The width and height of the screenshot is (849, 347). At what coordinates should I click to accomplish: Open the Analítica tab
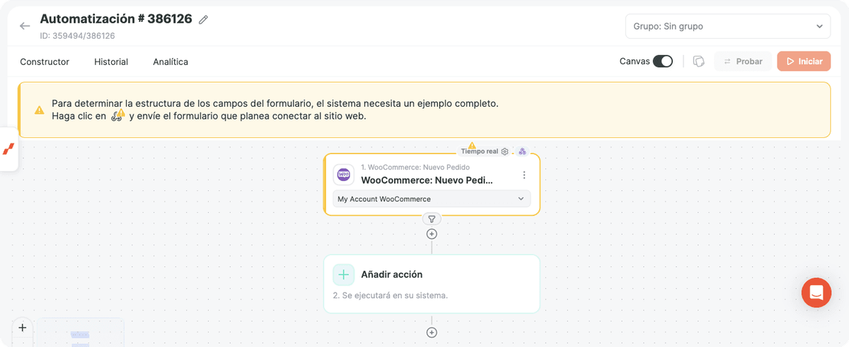pyautogui.click(x=171, y=61)
